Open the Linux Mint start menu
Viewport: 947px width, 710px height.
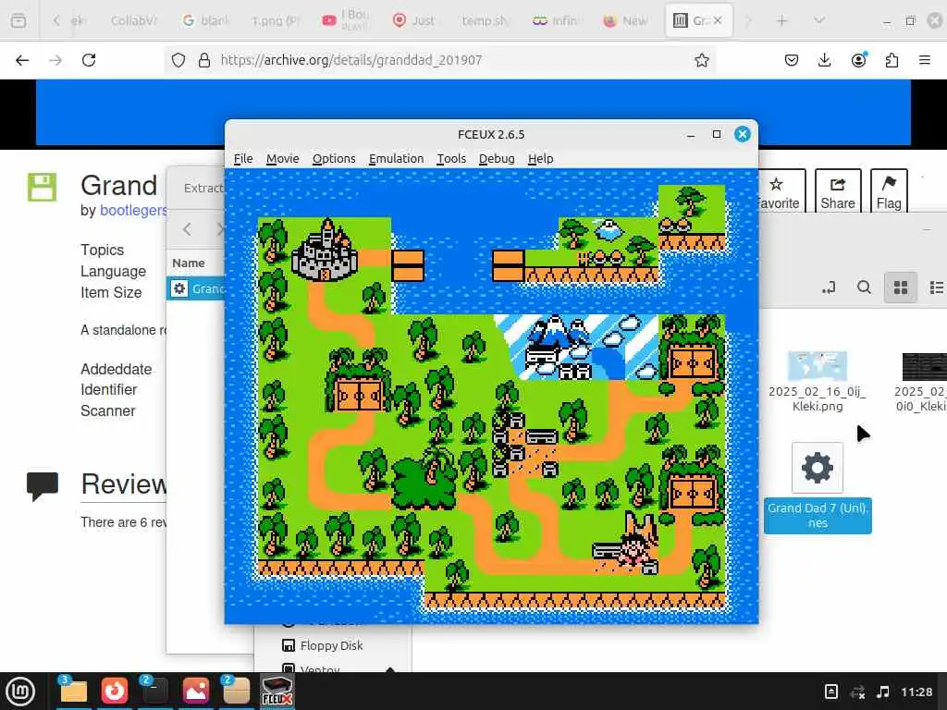[x=20, y=691]
